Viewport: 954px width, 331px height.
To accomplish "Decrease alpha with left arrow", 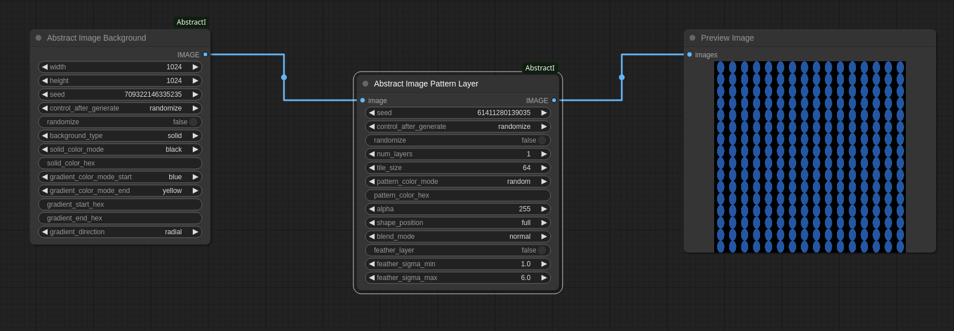I will coord(372,209).
